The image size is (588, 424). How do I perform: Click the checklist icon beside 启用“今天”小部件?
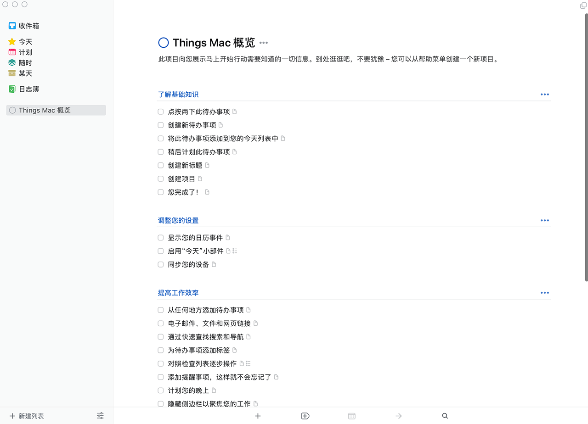[x=235, y=251]
